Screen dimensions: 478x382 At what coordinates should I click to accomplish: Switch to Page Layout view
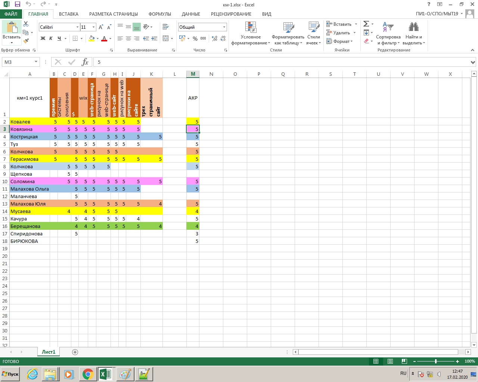390,361
